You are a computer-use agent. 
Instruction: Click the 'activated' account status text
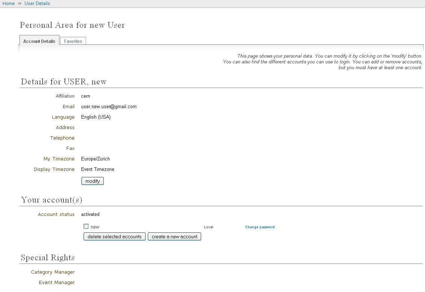click(90, 214)
